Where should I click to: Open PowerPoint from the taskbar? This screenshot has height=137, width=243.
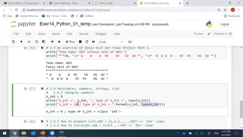pyautogui.click(x=43, y=133)
